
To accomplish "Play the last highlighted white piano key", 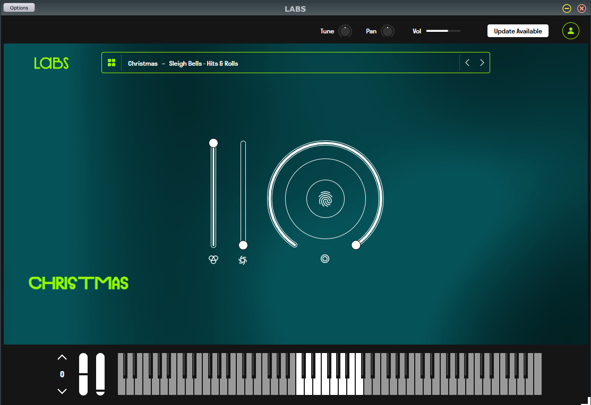I will click(x=359, y=386).
